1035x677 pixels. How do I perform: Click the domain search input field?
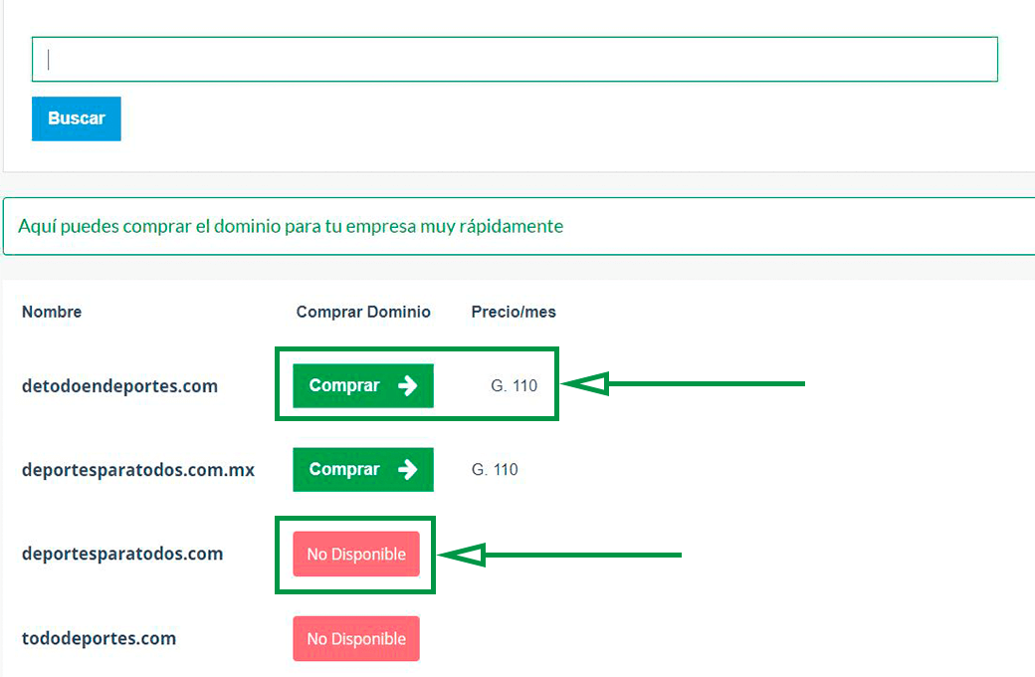tap(515, 60)
